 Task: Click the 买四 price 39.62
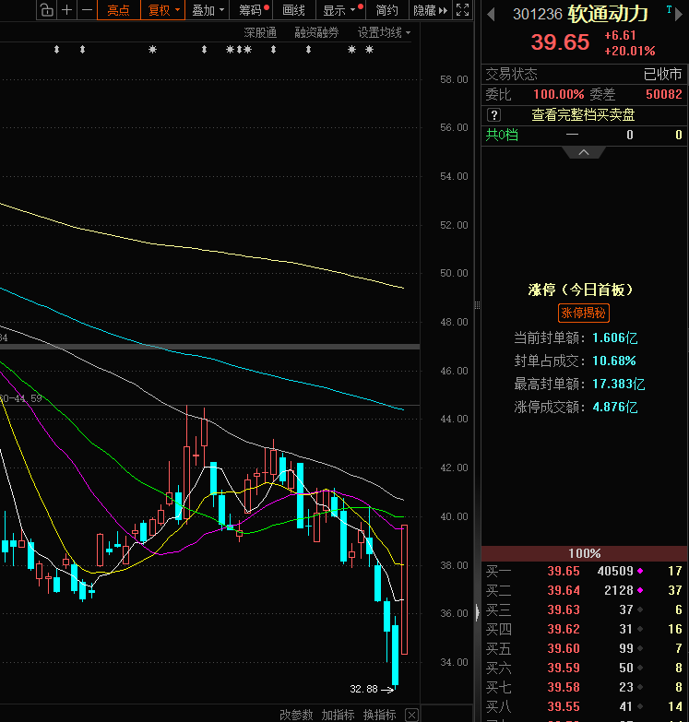pyautogui.click(x=564, y=629)
